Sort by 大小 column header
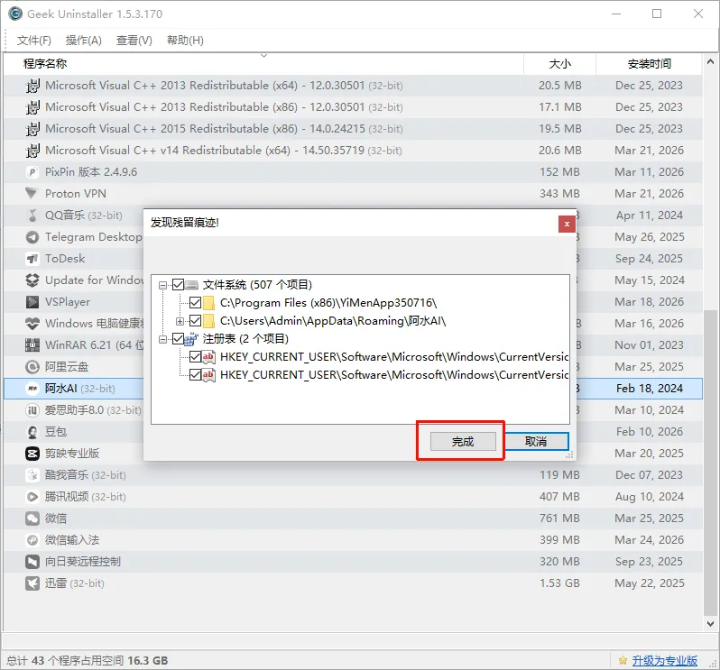Image resolution: width=720 pixels, height=670 pixels. pos(559,63)
